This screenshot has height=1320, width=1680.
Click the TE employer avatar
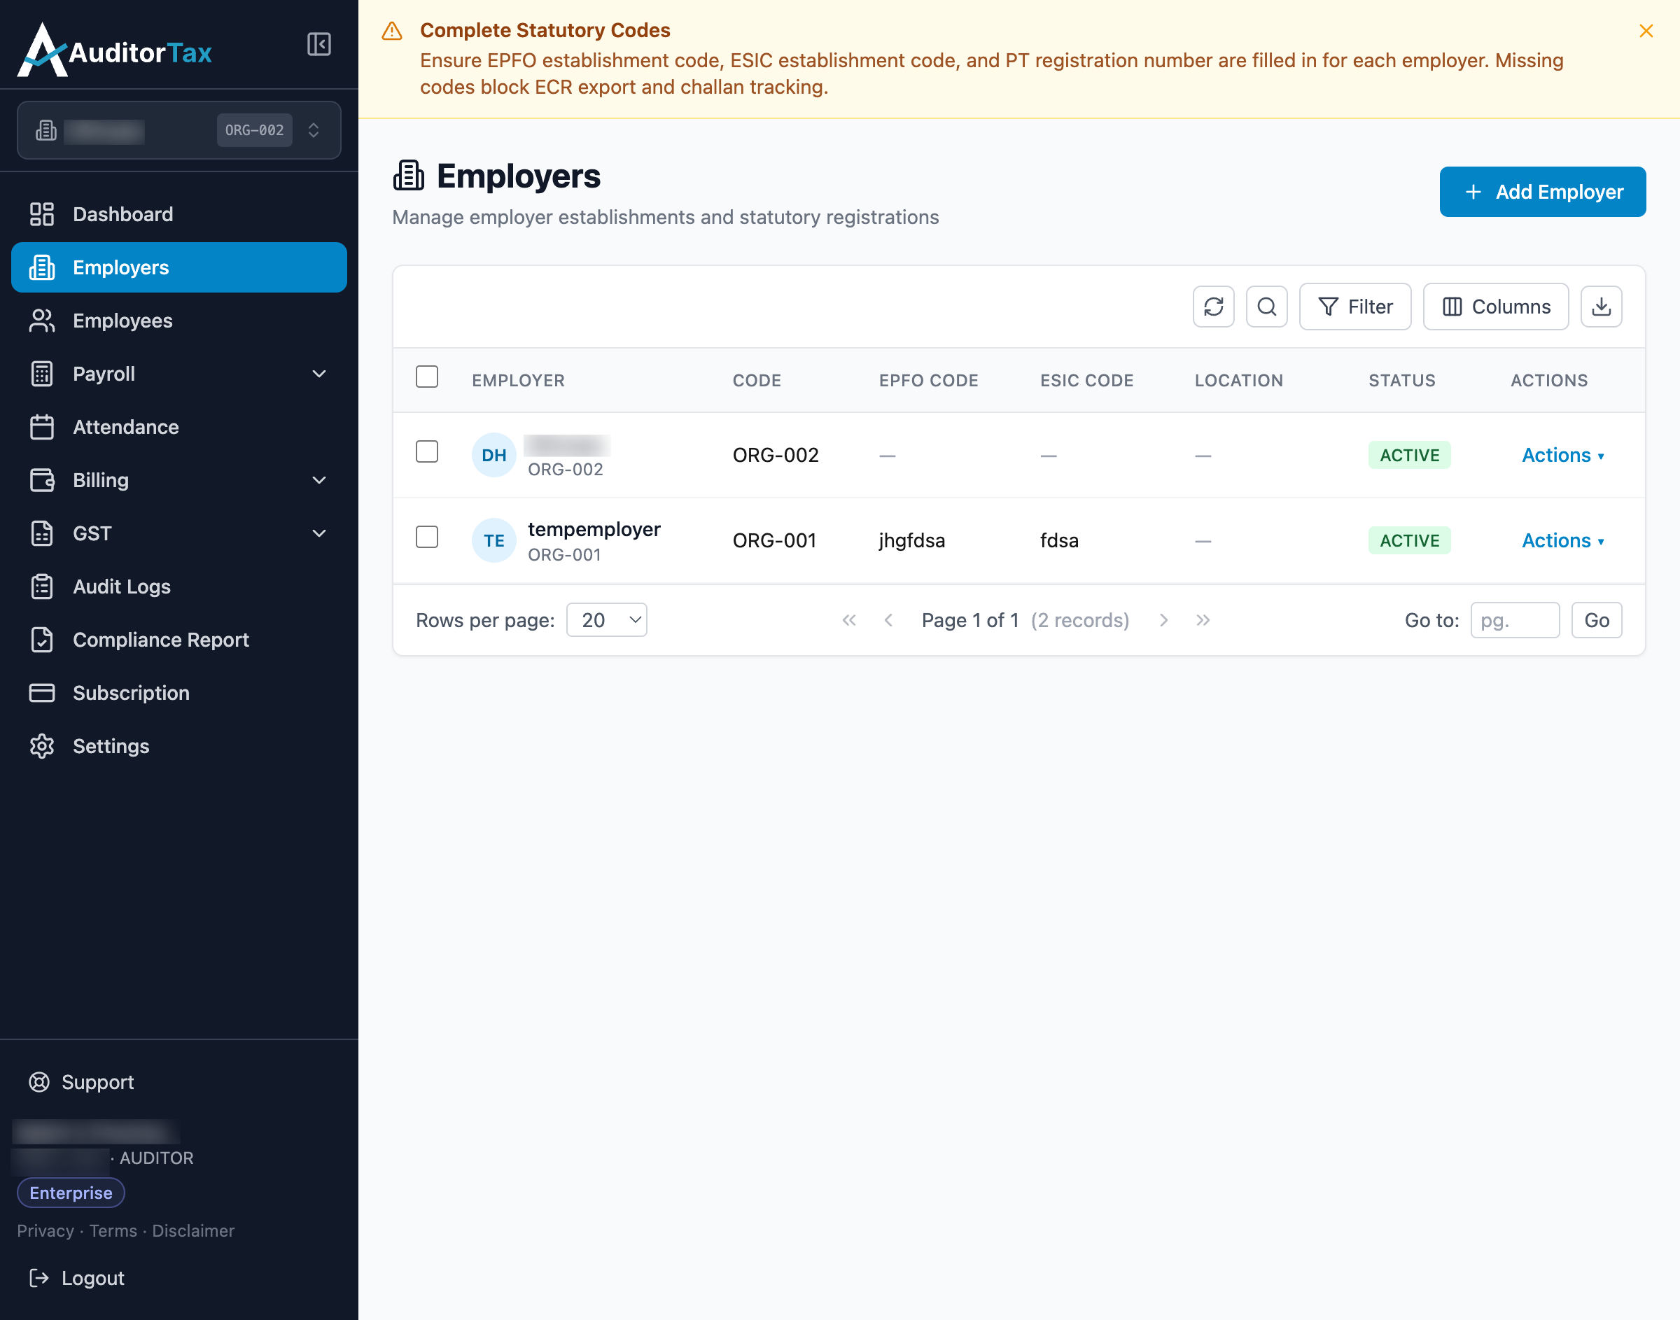click(x=493, y=540)
